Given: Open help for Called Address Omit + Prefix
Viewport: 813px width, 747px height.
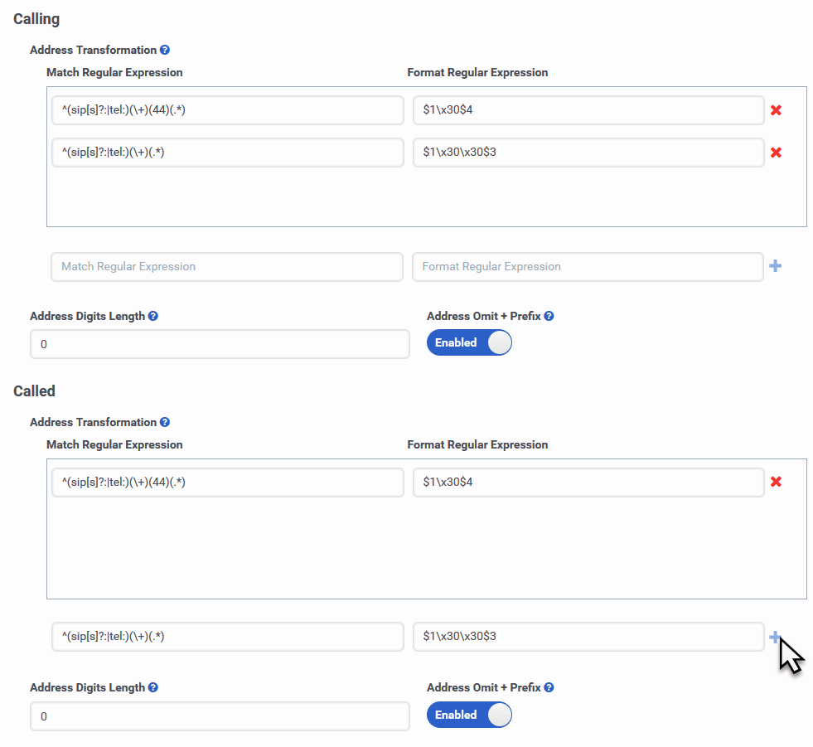Looking at the screenshot, I should coord(549,688).
